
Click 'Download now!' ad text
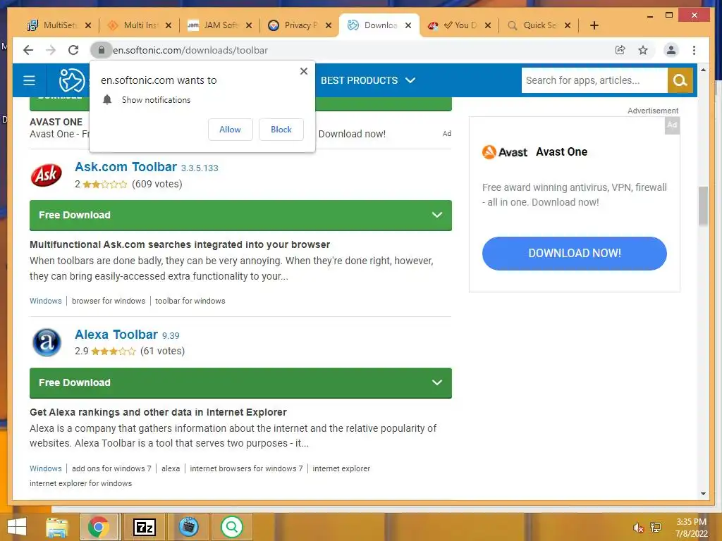tap(352, 134)
